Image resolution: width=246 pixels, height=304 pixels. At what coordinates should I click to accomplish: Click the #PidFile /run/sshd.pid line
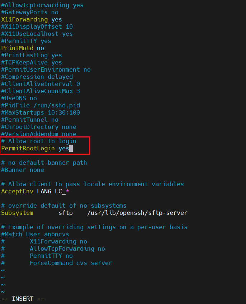41,106
